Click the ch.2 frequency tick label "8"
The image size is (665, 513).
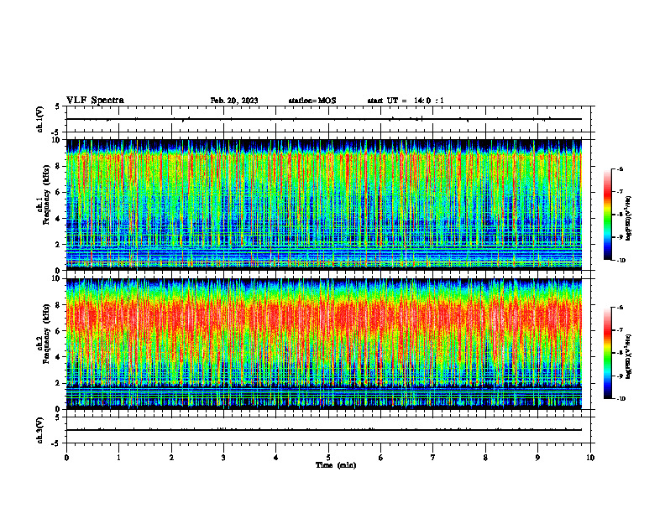click(x=59, y=305)
